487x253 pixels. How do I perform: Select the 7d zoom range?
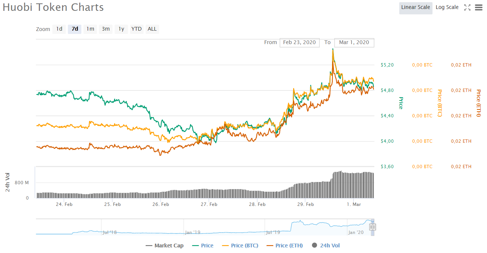[75, 29]
